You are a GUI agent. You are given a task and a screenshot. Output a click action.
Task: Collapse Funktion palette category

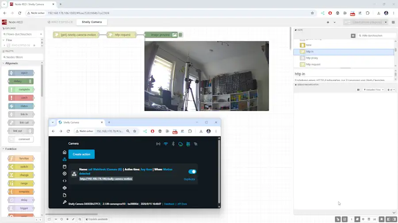pos(3,149)
